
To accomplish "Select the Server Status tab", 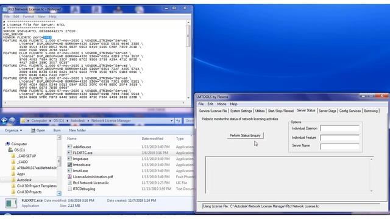I will click(306, 111).
